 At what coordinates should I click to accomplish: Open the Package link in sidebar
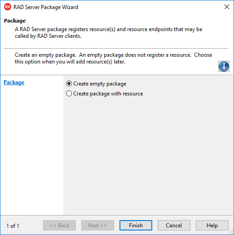[14, 82]
